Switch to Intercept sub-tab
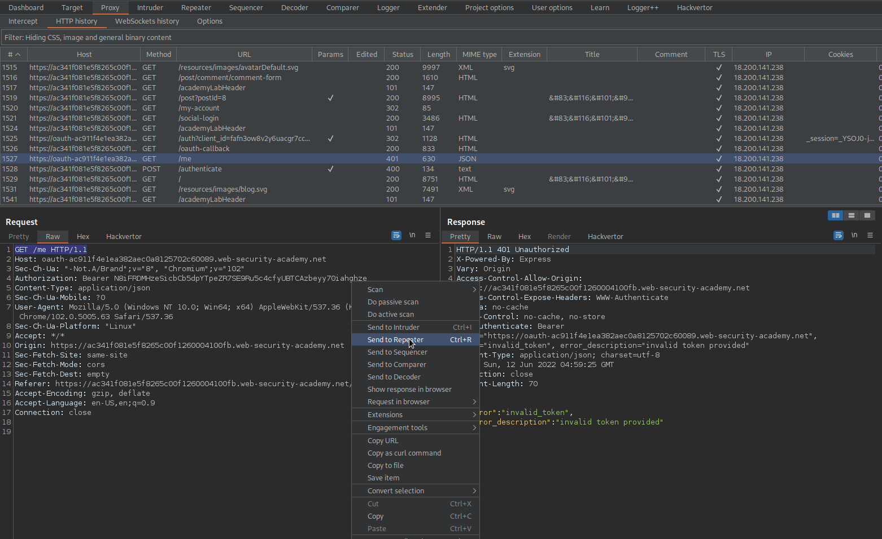This screenshot has height=539, width=882. [23, 21]
